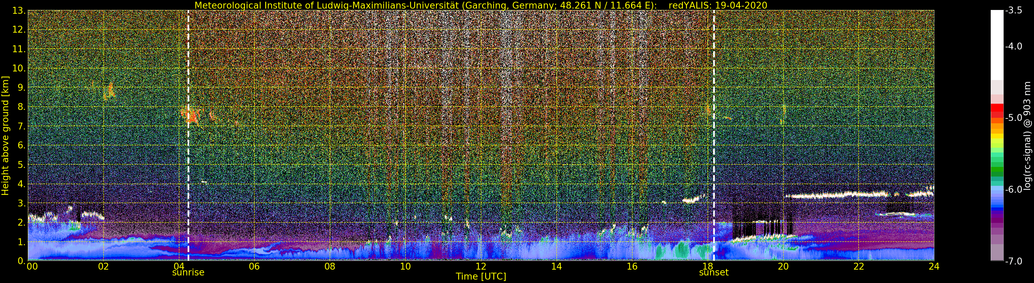Select the "22" time axis tick label
This screenshot has width=1034, height=283.
tap(858, 266)
